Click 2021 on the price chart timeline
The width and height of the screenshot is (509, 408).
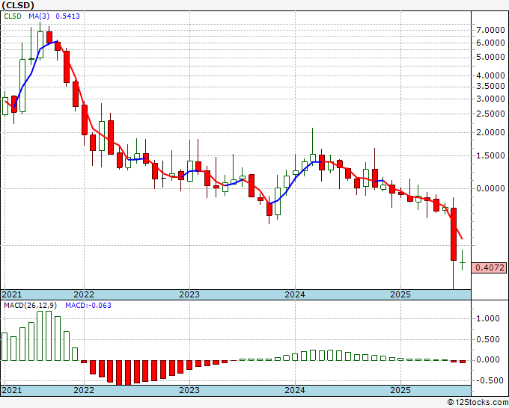tap(12, 294)
